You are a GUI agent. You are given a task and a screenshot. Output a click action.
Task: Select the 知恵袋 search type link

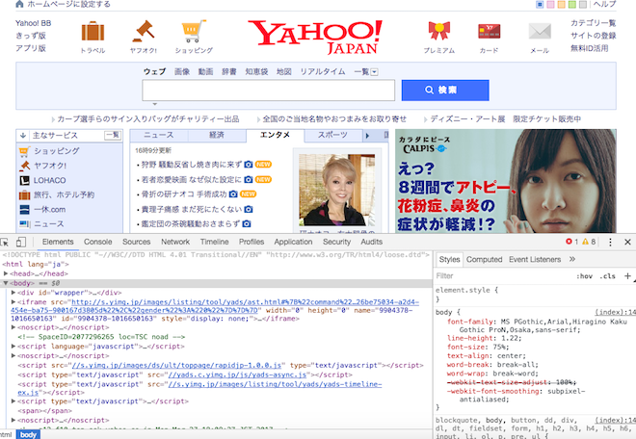[256, 72]
